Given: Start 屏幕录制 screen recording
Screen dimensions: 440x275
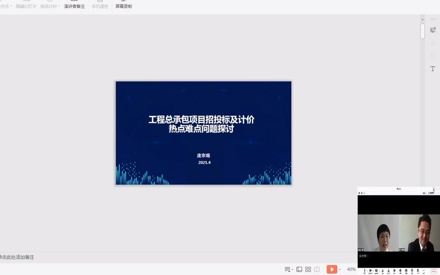Looking at the screenshot, I should point(123,6).
